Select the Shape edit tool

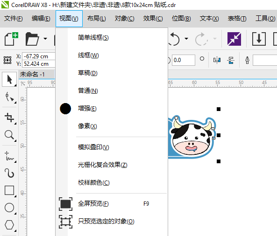(9, 97)
